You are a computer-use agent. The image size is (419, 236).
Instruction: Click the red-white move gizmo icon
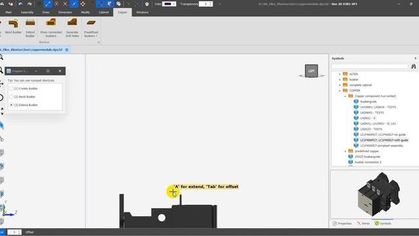(83, 4)
